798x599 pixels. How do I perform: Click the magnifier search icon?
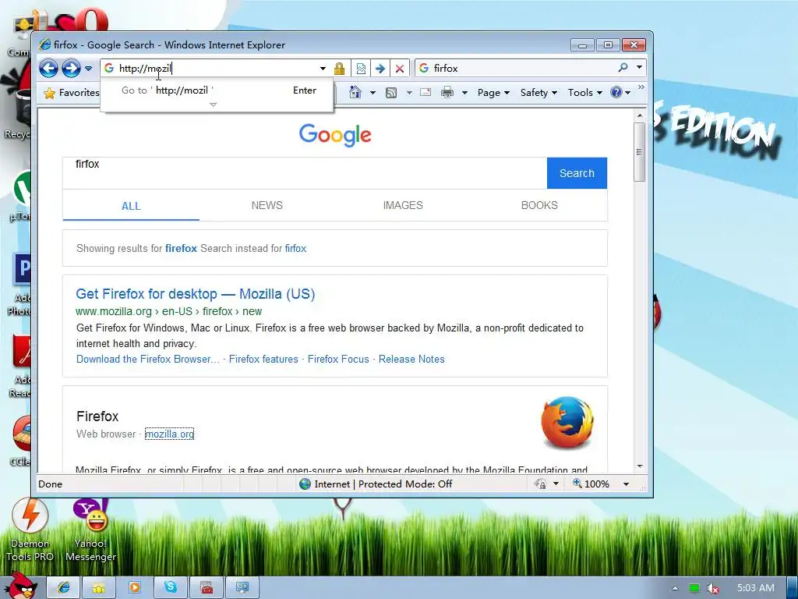(x=623, y=67)
